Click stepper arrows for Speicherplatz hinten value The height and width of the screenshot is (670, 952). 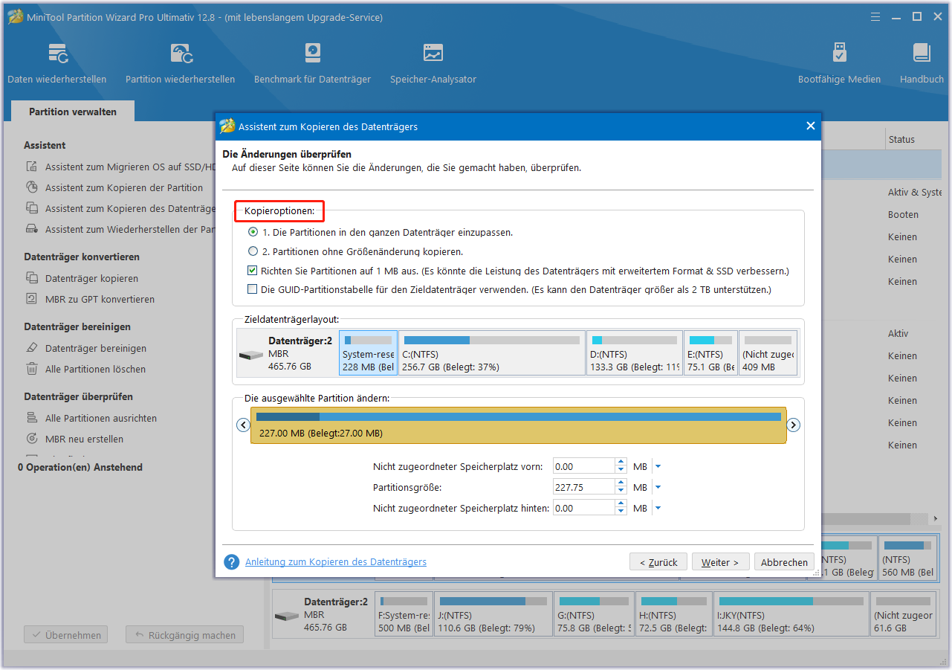point(621,508)
